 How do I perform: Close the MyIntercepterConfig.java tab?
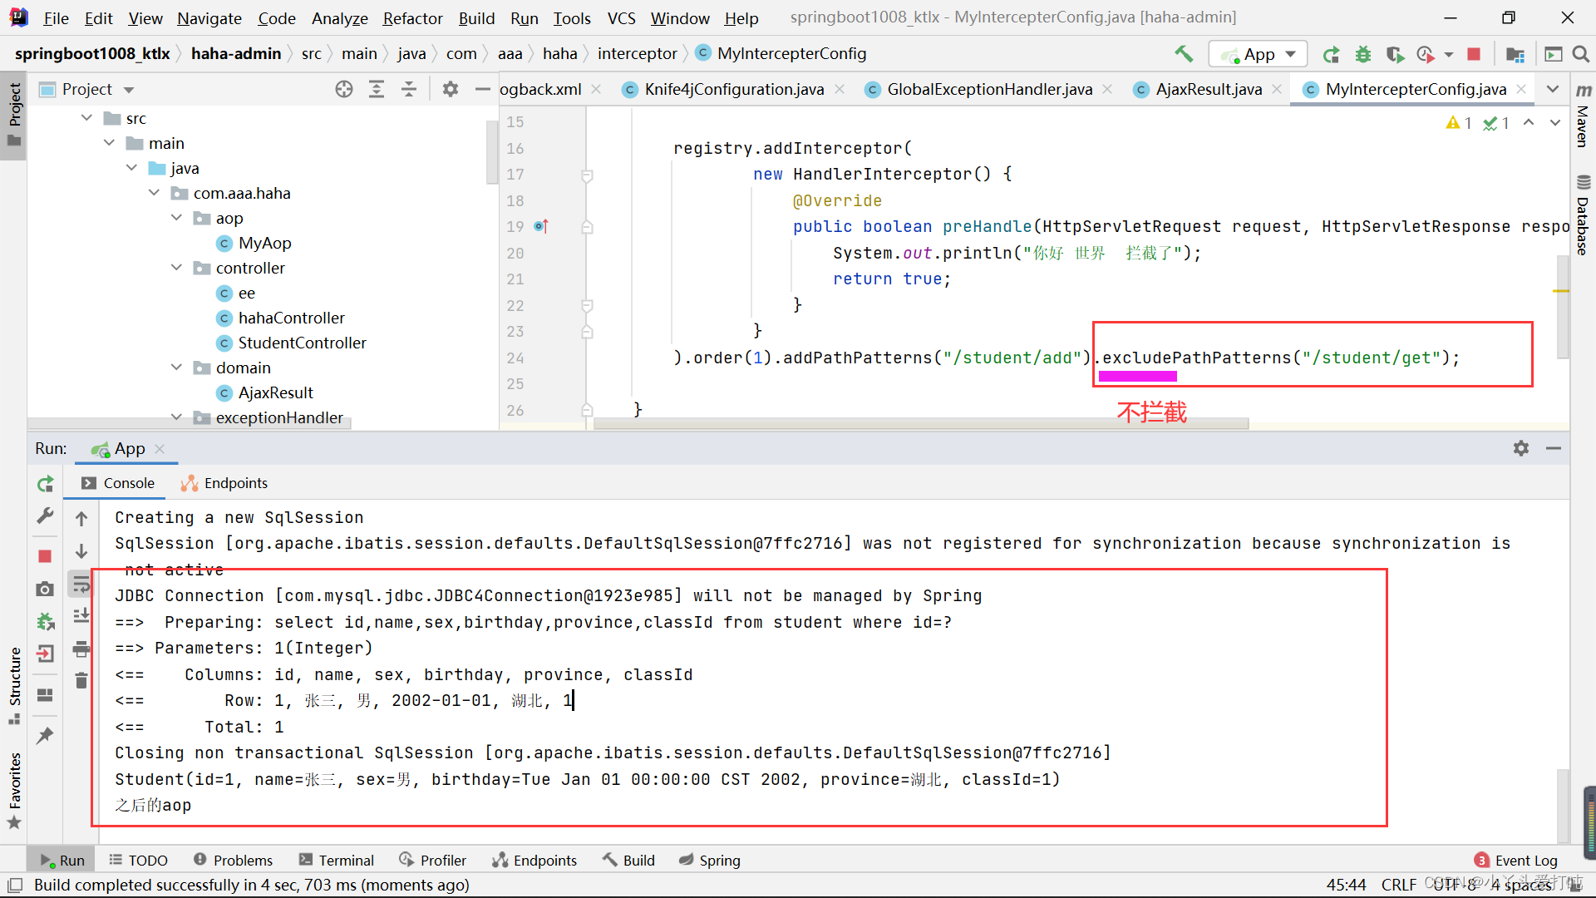(x=1521, y=89)
